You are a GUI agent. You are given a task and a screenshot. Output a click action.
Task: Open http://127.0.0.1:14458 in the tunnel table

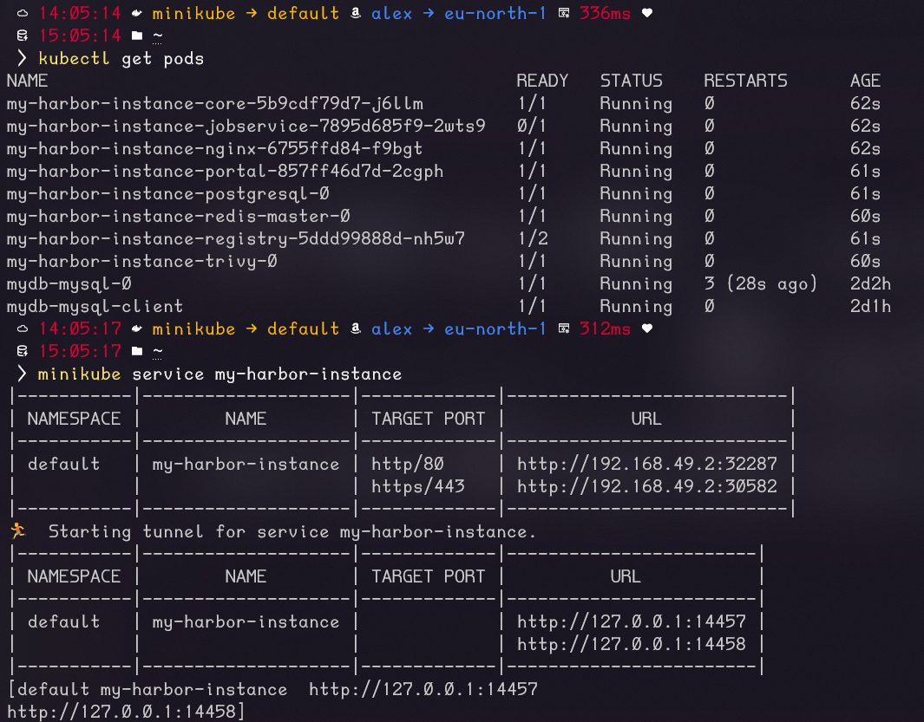pos(632,644)
